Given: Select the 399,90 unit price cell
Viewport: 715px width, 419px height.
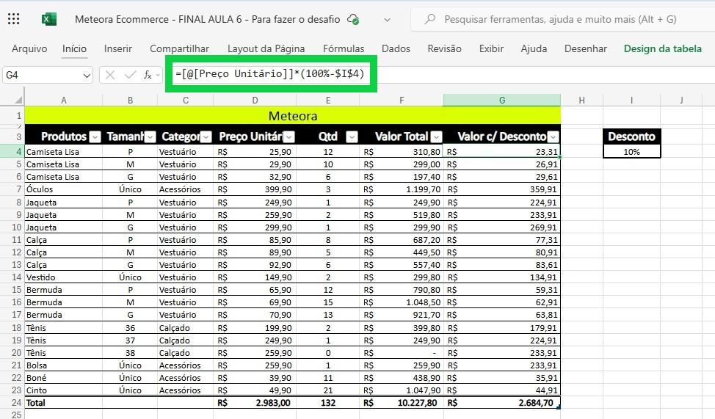Looking at the screenshot, I should [x=255, y=189].
